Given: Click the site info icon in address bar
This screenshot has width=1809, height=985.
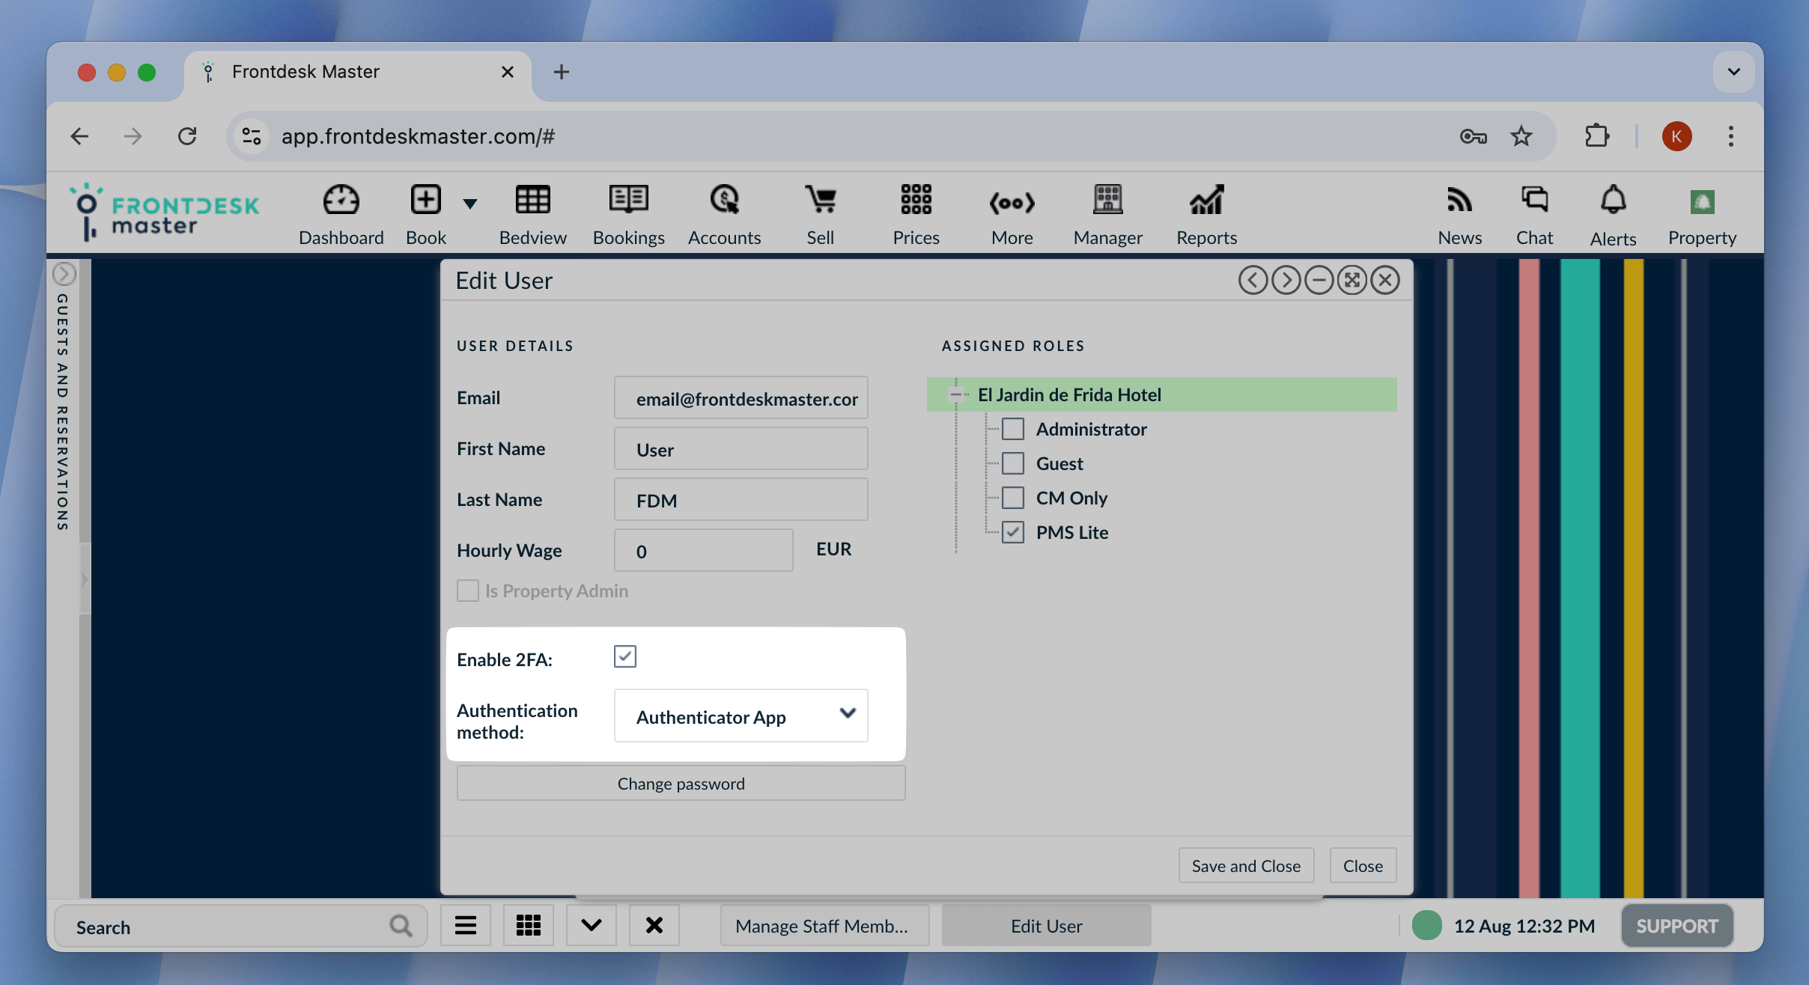Looking at the screenshot, I should coord(252,136).
